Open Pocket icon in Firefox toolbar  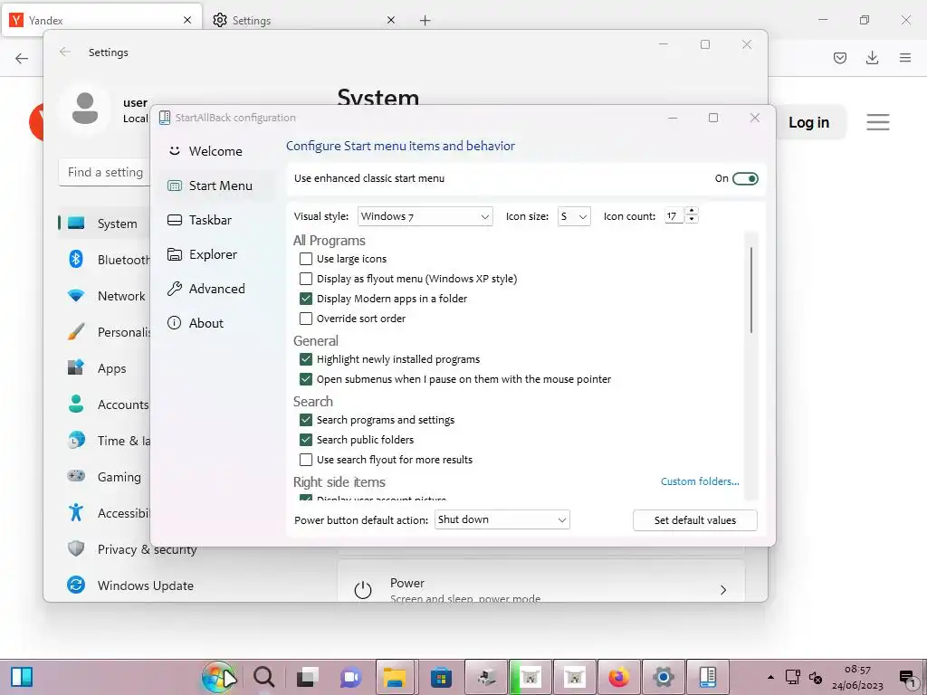[x=840, y=58]
